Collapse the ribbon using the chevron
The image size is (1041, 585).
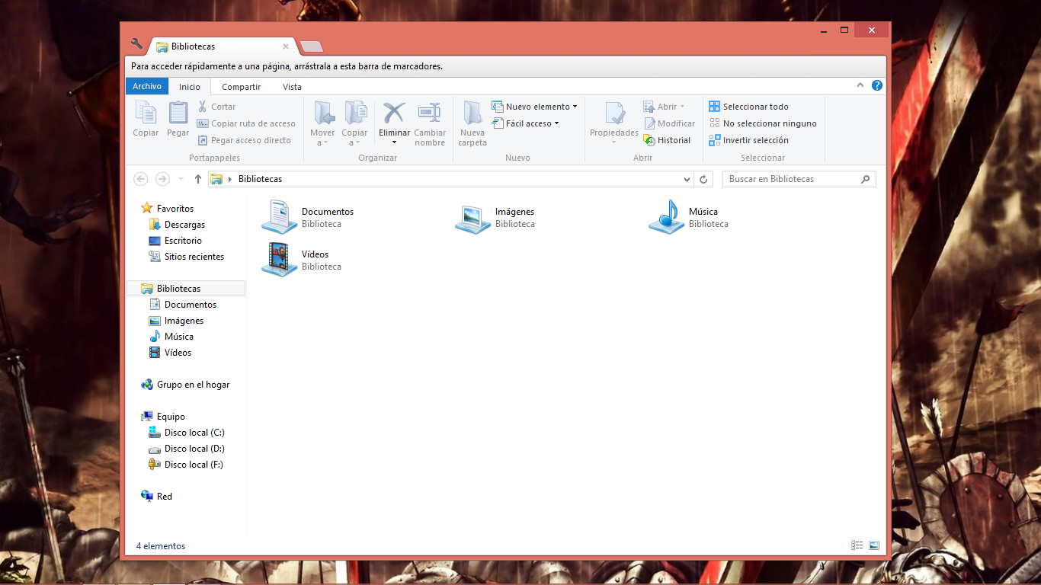click(860, 85)
